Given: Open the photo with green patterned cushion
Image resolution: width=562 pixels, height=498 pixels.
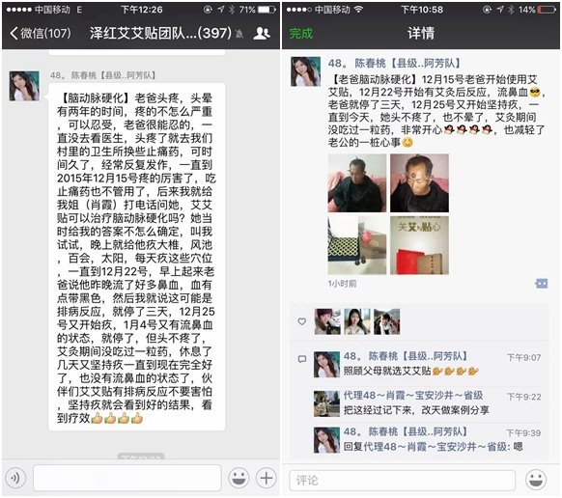Looking at the screenshot, I should (x=357, y=245).
